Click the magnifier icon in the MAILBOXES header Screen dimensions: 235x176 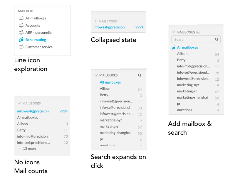click(x=140, y=75)
